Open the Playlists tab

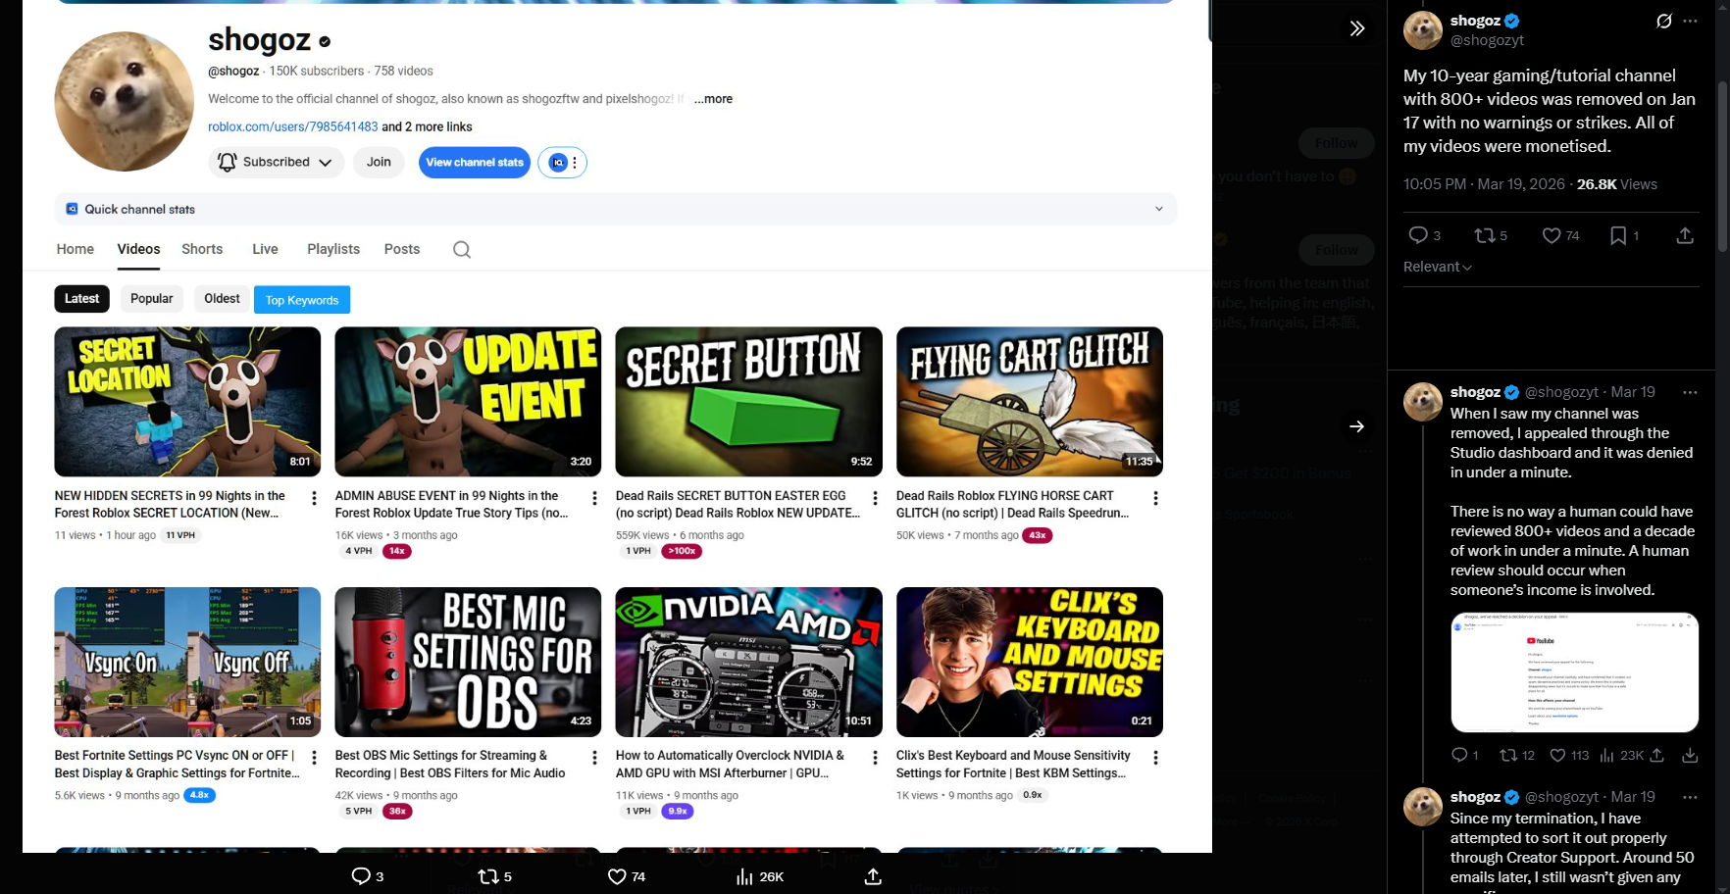(333, 249)
